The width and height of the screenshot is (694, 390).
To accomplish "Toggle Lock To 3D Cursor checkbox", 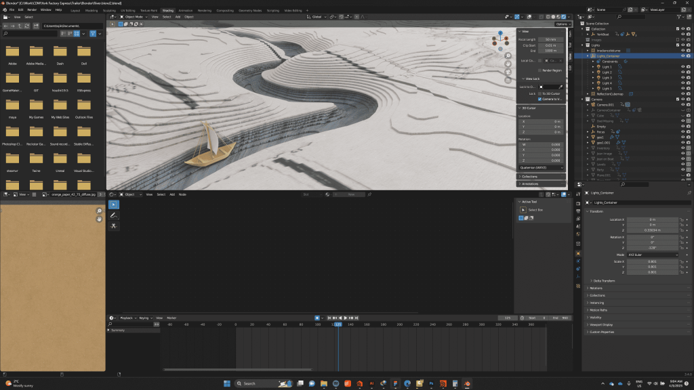I will pos(539,93).
